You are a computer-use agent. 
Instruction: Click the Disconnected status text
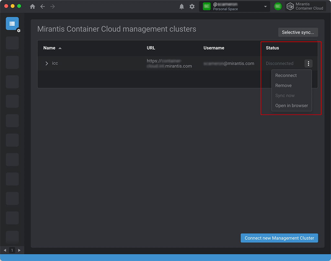(279, 63)
